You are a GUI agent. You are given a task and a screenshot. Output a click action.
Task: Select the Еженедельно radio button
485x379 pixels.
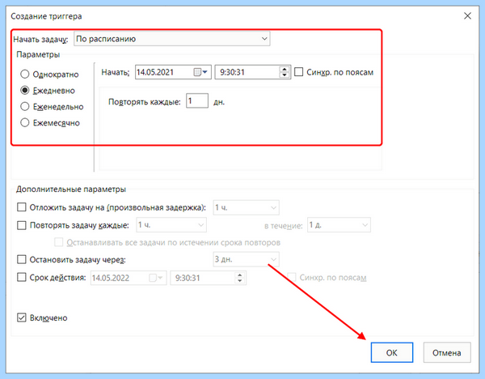(x=25, y=107)
